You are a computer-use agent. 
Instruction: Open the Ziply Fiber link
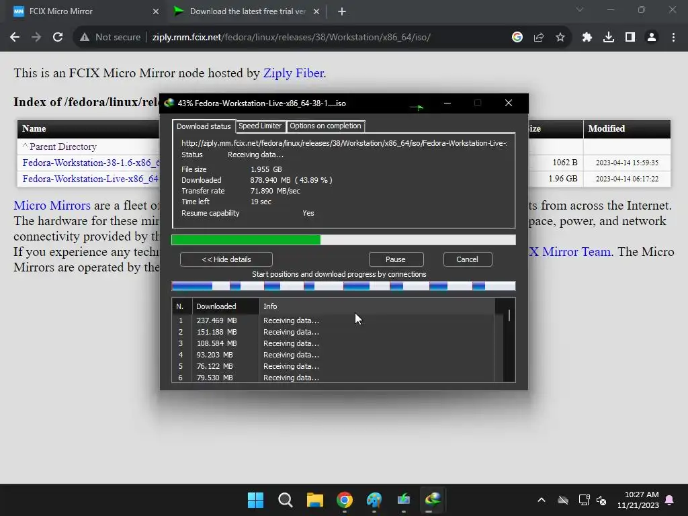(294, 73)
